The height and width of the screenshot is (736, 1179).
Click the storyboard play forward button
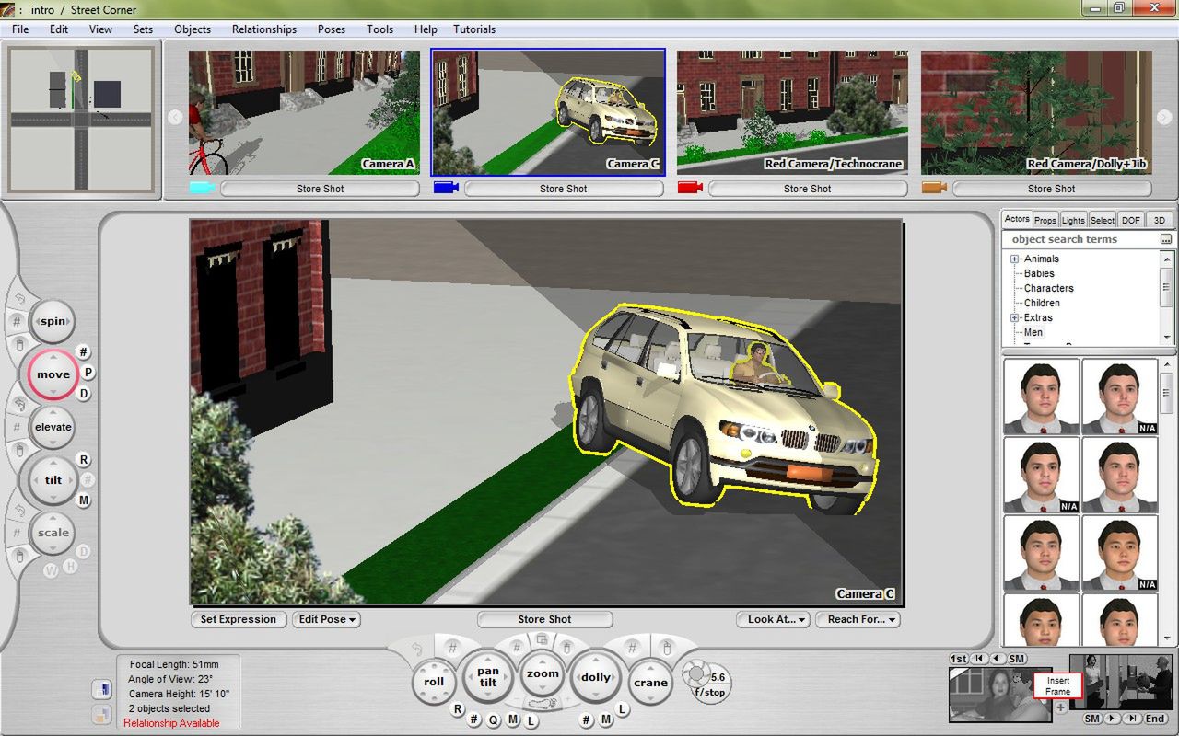click(x=1112, y=719)
